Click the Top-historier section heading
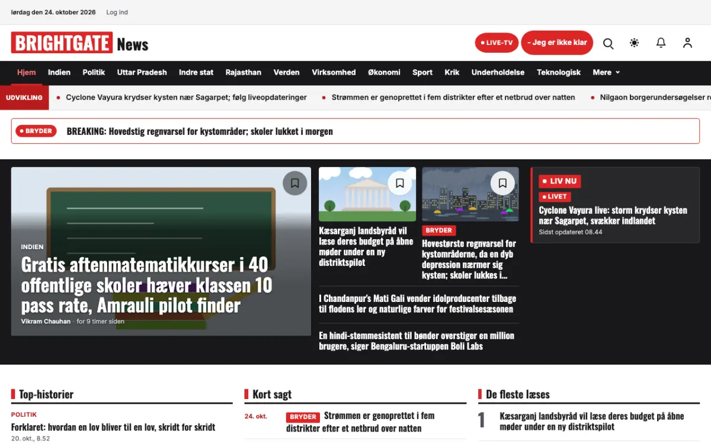 (46, 394)
